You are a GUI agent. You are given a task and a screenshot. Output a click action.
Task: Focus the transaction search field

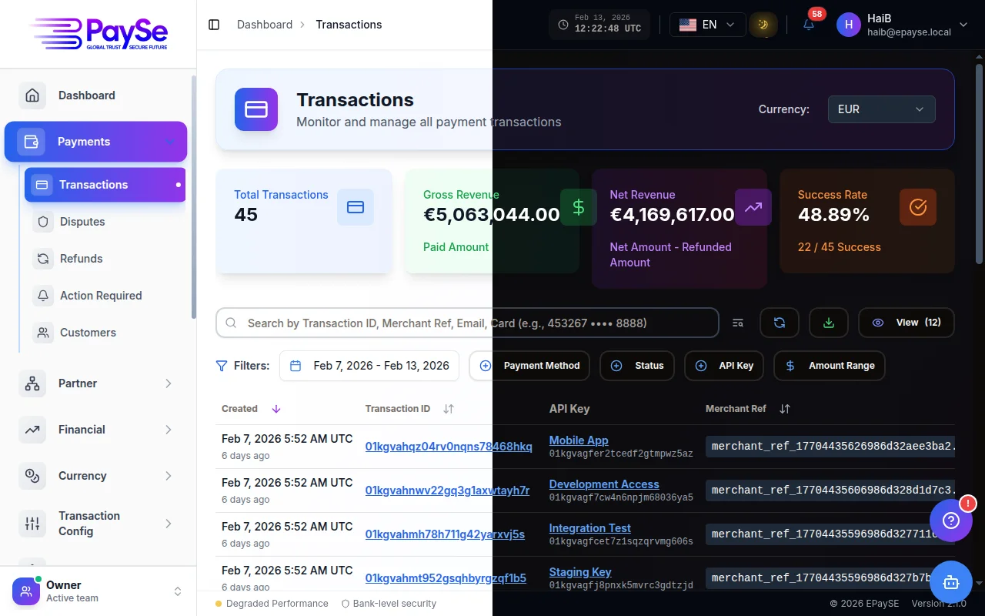pos(467,323)
